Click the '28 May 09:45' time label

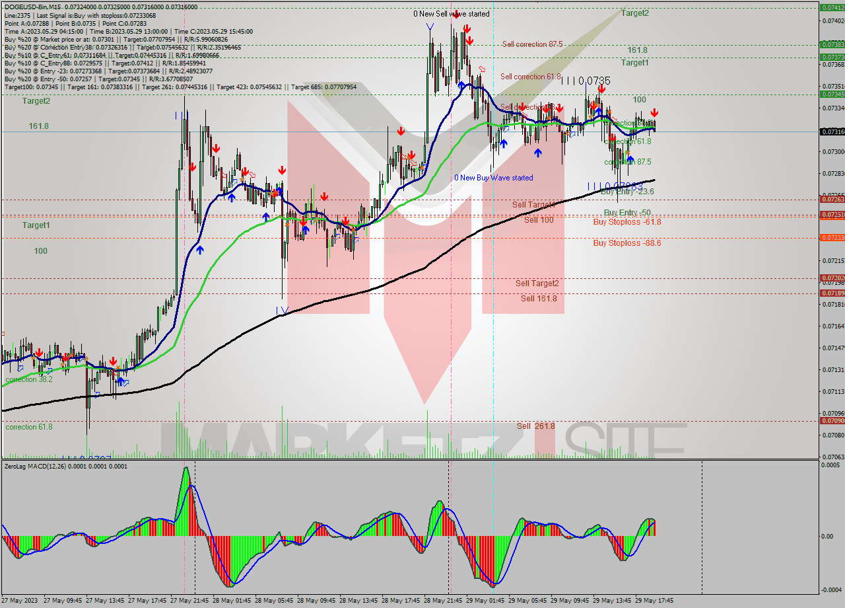click(x=316, y=601)
